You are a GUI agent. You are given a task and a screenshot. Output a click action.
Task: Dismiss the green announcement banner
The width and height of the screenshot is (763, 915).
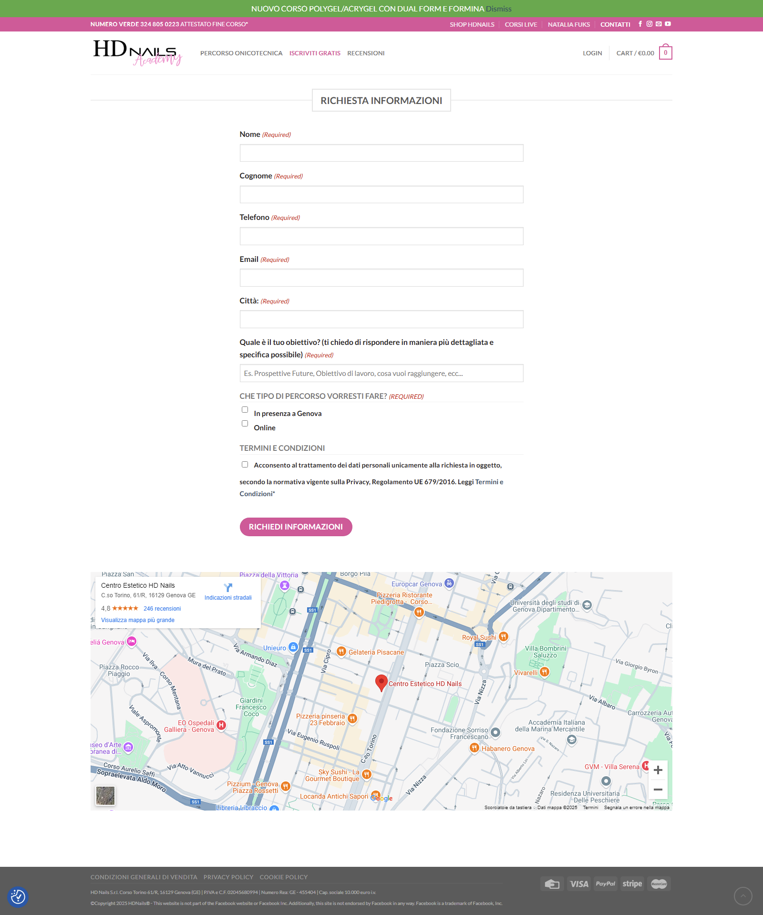pyautogui.click(x=499, y=9)
